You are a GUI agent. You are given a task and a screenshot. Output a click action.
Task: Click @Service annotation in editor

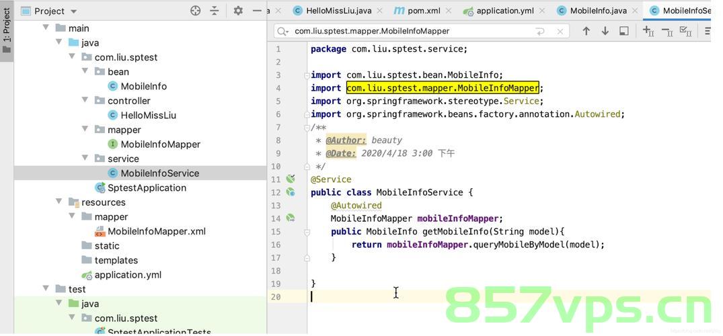331,179
